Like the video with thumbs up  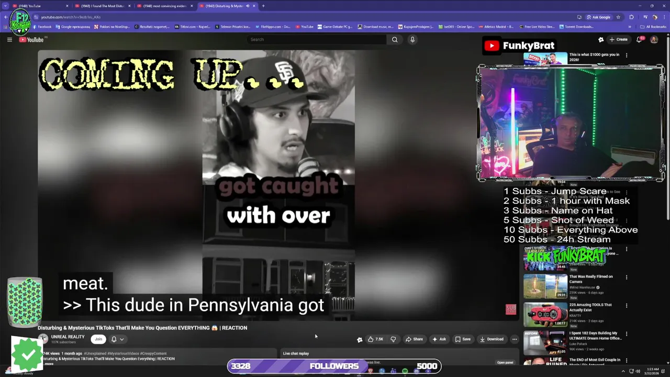pos(375,339)
